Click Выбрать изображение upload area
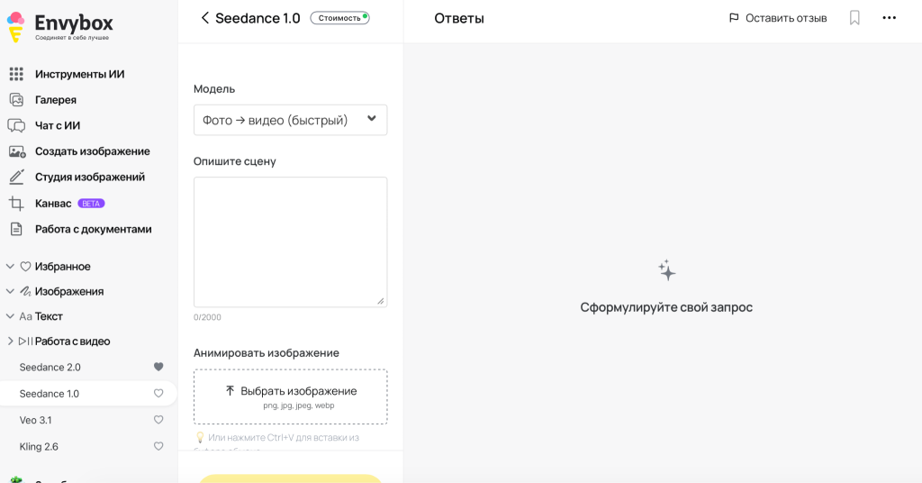Screen dimensions: 922x483 (291, 396)
